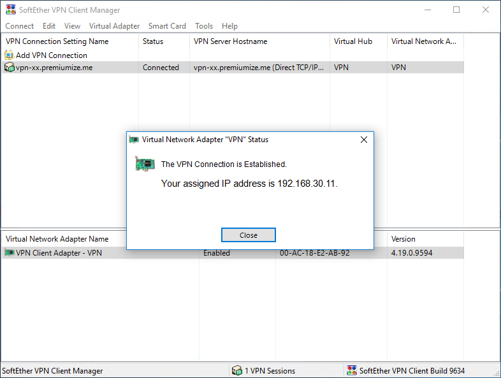This screenshot has height=378, width=501.
Task: Click the network card icon in the dialog title bar
Action: click(134, 140)
